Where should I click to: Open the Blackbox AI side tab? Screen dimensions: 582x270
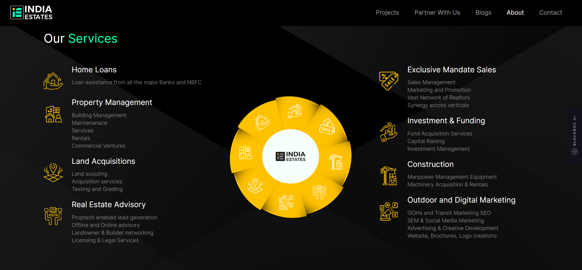tap(574, 135)
